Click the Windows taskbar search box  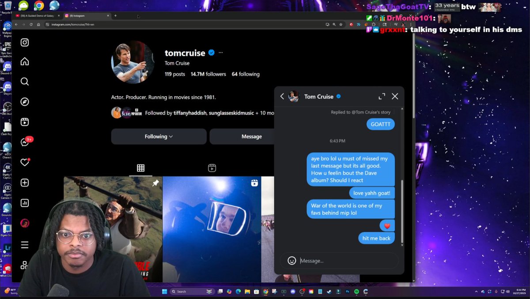(193, 292)
